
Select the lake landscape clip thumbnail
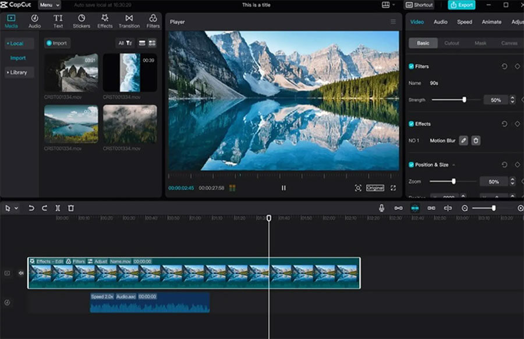[x=71, y=124]
